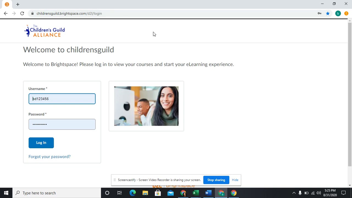
Task: Open the Mail app from the taskbar
Action: 170,193
